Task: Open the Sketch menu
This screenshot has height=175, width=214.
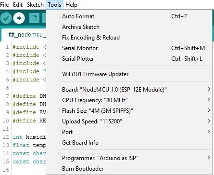Action: 35,5
